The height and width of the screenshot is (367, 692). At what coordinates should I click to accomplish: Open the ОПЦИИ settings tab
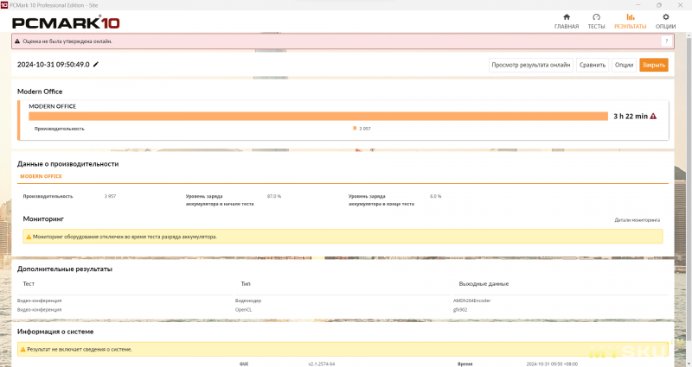click(665, 21)
